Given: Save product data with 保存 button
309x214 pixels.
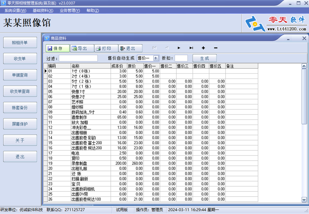Looking at the screenshot, I should click(x=58, y=48).
